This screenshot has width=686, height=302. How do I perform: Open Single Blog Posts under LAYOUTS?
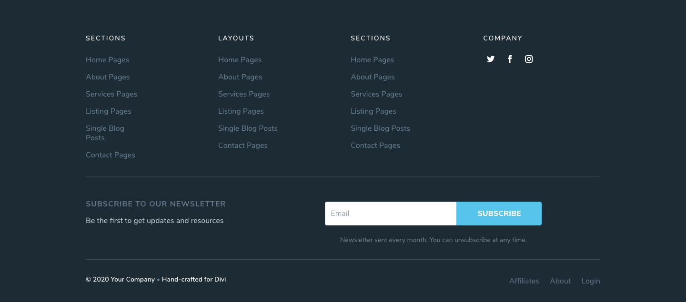[x=248, y=128]
